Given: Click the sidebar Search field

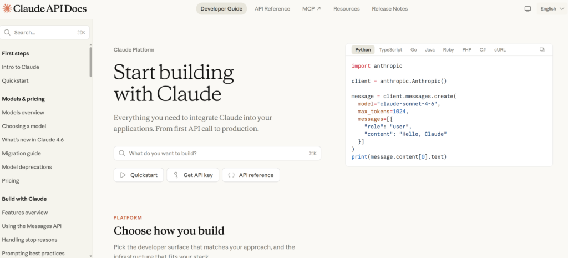Looking at the screenshot, I should click(44, 32).
